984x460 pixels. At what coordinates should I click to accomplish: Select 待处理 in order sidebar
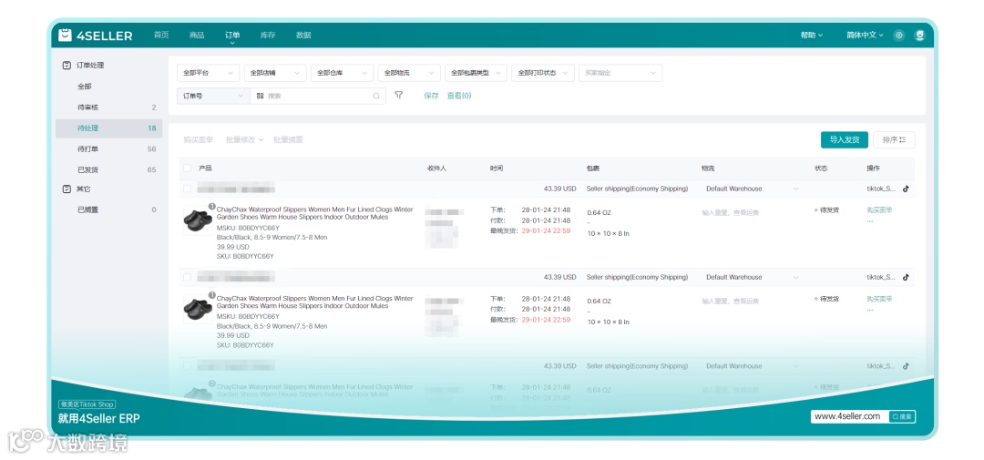coord(109,128)
